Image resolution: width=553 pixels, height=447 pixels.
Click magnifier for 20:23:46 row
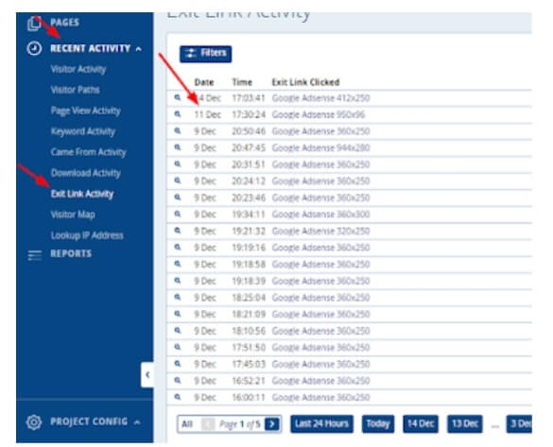click(x=178, y=198)
